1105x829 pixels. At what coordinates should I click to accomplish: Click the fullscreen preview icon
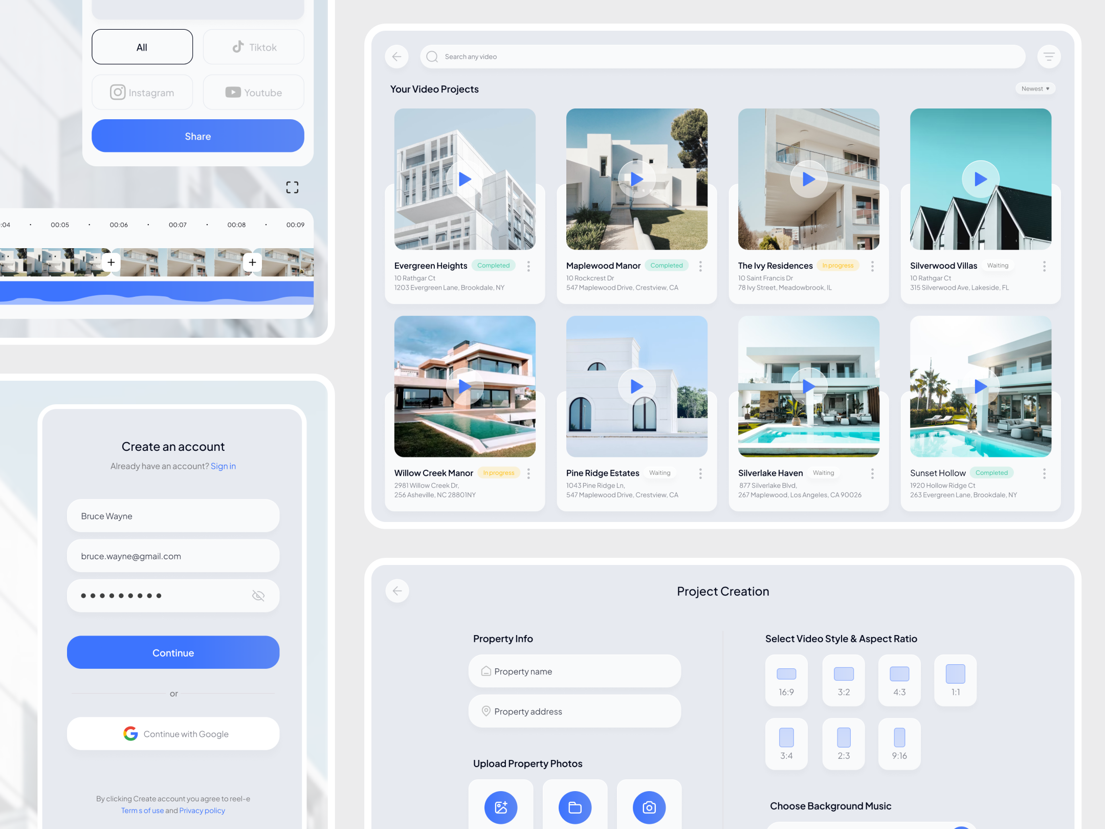292,187
